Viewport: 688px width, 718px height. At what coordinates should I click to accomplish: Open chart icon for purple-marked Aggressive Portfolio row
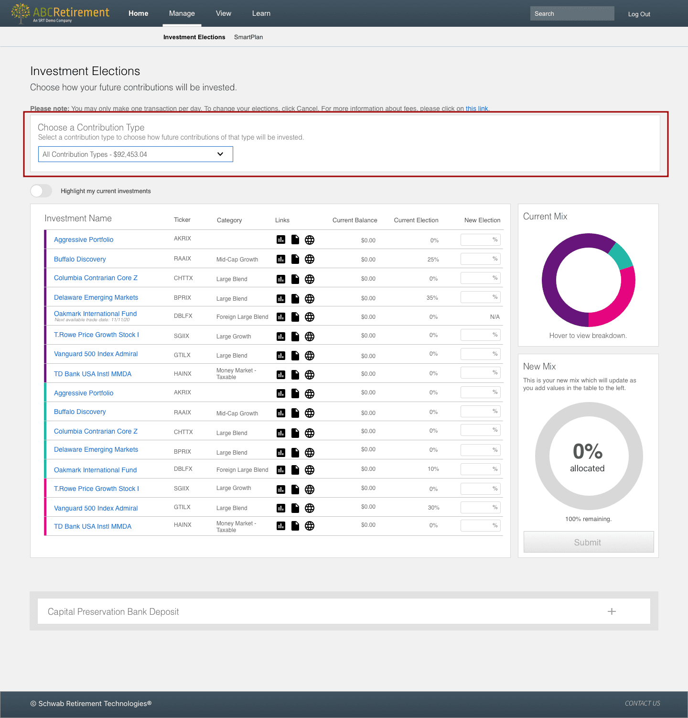coord(281,239)
